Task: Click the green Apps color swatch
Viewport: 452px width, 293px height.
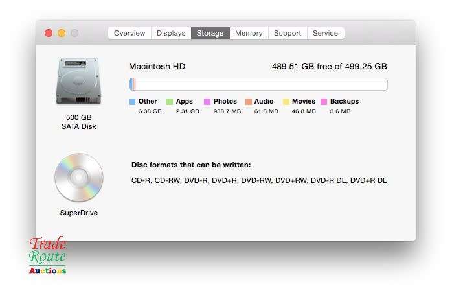Action: [170, 102]
